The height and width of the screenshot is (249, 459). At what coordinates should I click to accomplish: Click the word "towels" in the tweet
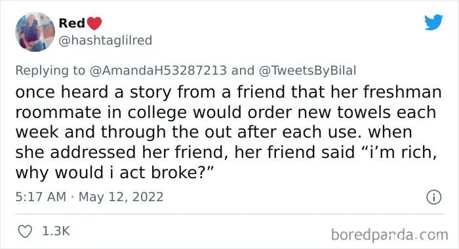point(364,112)
